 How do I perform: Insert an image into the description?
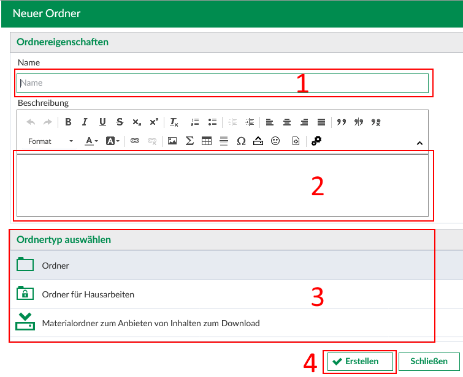(172, 141)
